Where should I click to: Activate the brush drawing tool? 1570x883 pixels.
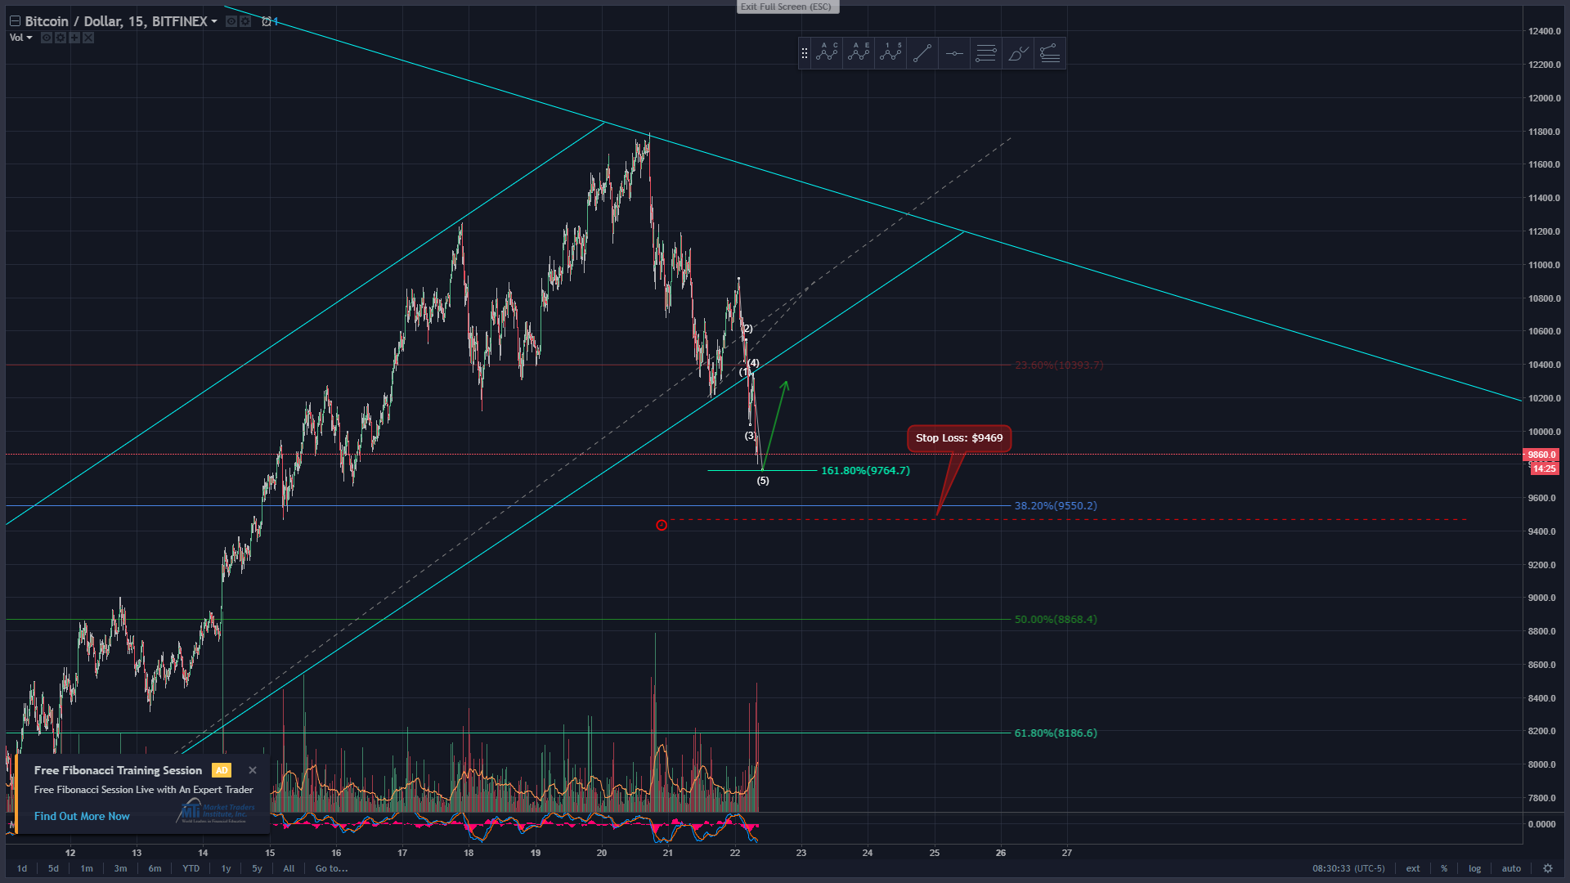[x=1018, y=53]
